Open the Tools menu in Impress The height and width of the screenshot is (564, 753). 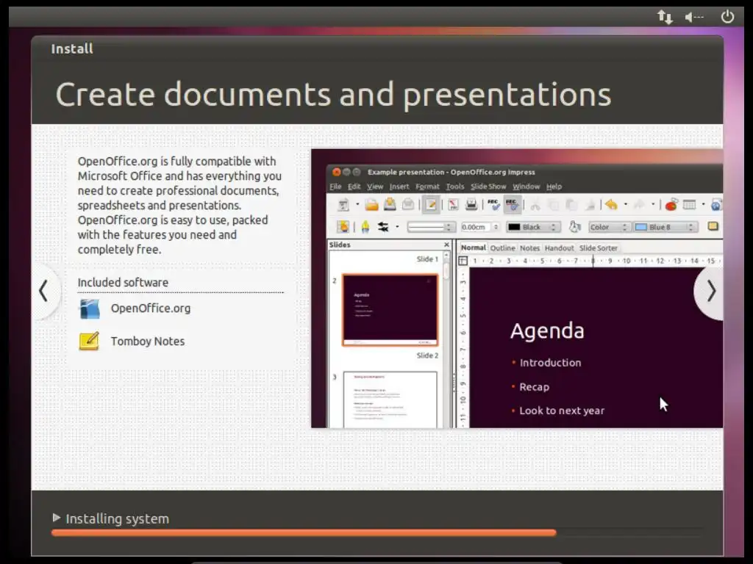tap(454, 187)
